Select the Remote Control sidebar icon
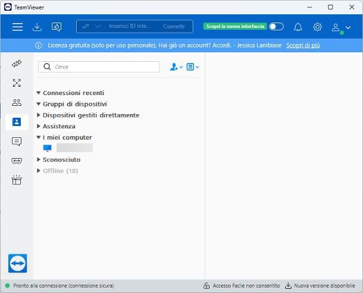The image size is (363, 293). pos(17,64)
